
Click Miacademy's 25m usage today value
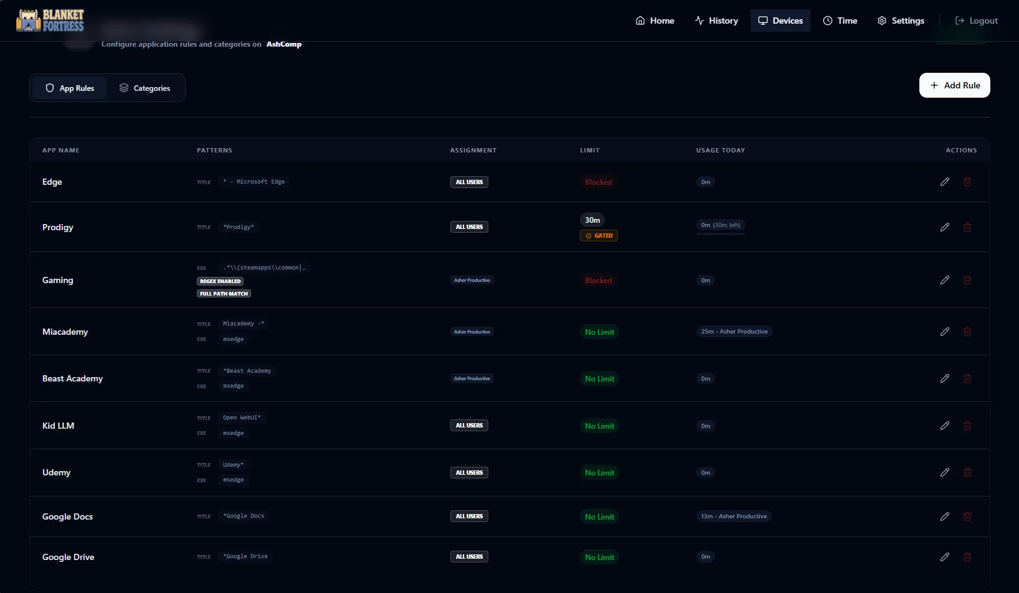(x=734, y=332)
